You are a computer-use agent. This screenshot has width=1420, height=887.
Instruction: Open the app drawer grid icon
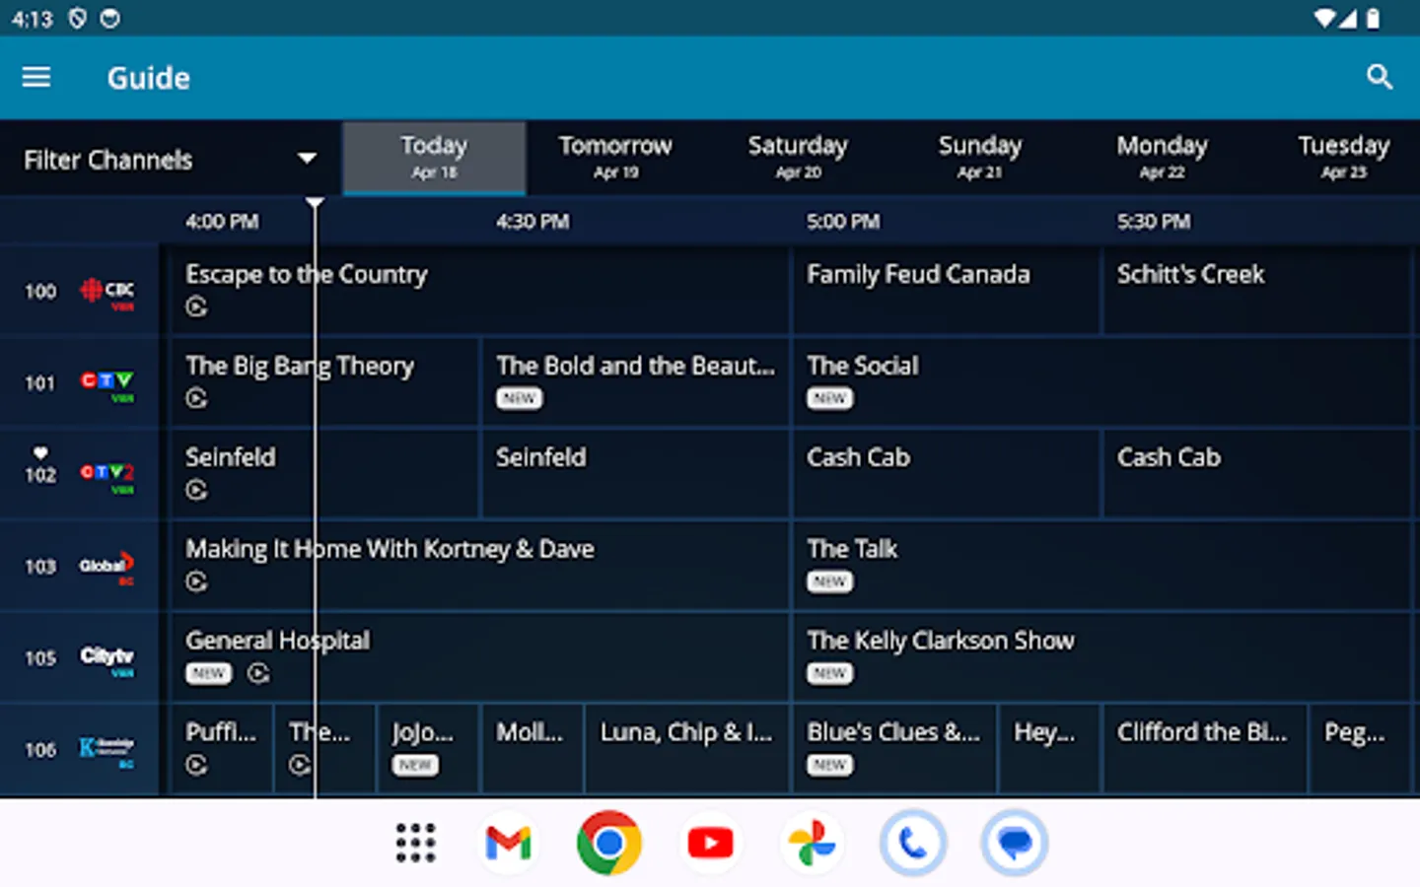tap(415, 843)
